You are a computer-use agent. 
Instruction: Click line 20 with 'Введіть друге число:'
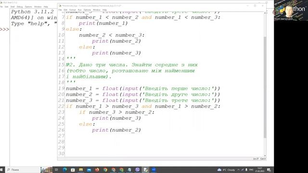point(143,94)
